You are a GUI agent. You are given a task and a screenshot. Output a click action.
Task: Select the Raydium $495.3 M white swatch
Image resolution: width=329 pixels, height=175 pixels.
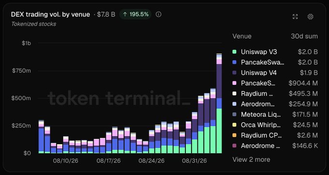click(x=234, y=94)
